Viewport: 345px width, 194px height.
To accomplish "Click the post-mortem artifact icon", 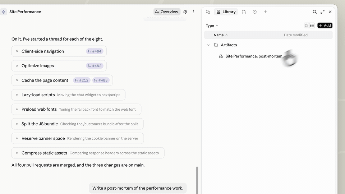I will click(221, 56).
